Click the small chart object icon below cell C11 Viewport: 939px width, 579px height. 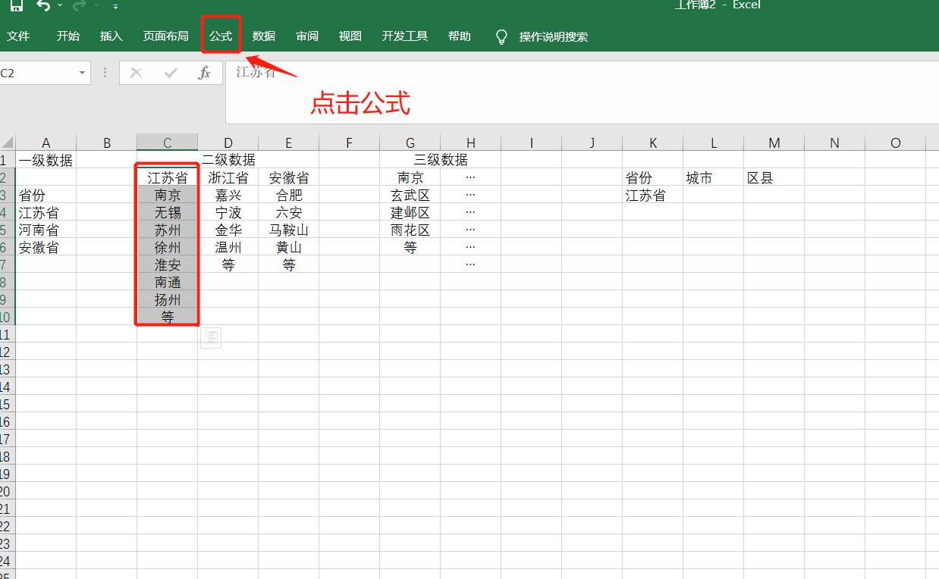(211, 337)
